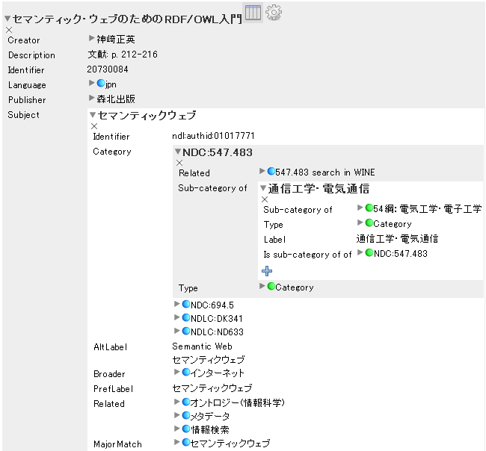486x451 pixels.
Task: Click the blue circle next to NDLC:DK341
Action: [186, 317]
